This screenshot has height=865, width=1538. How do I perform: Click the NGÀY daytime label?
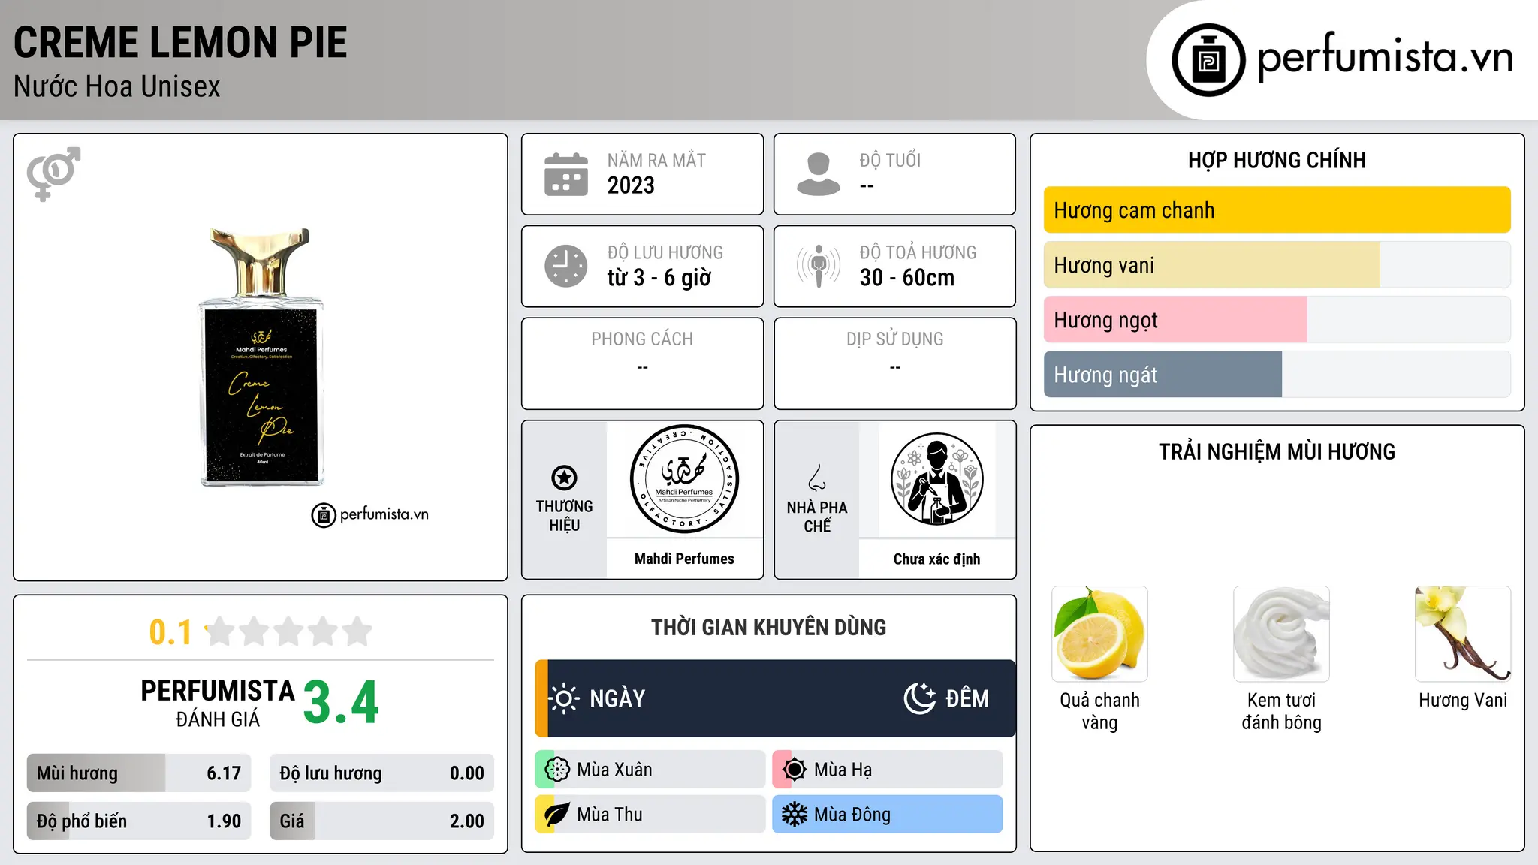(617, 698)
